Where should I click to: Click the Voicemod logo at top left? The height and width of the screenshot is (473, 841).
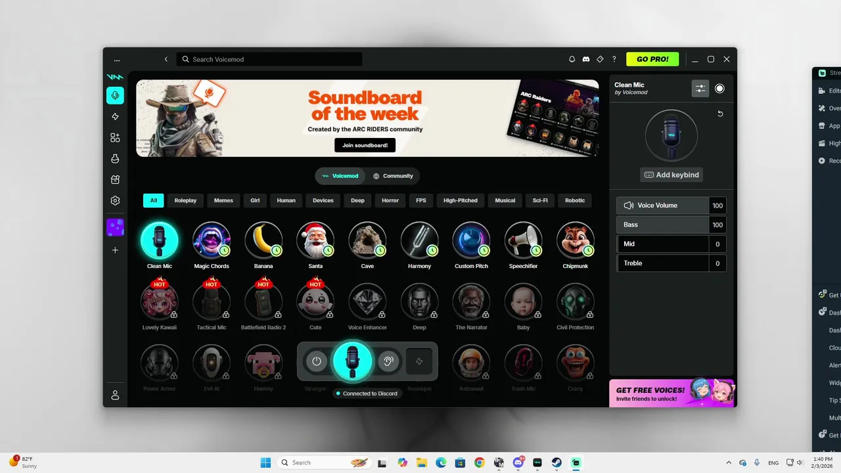click(x=115, y=77)
